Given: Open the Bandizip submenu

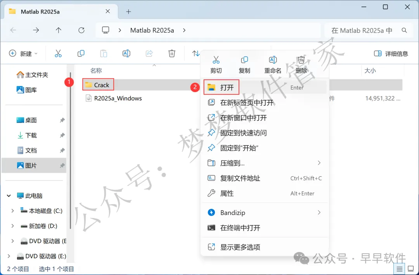Looking at the screenshot, I should (x=264, y=213).
